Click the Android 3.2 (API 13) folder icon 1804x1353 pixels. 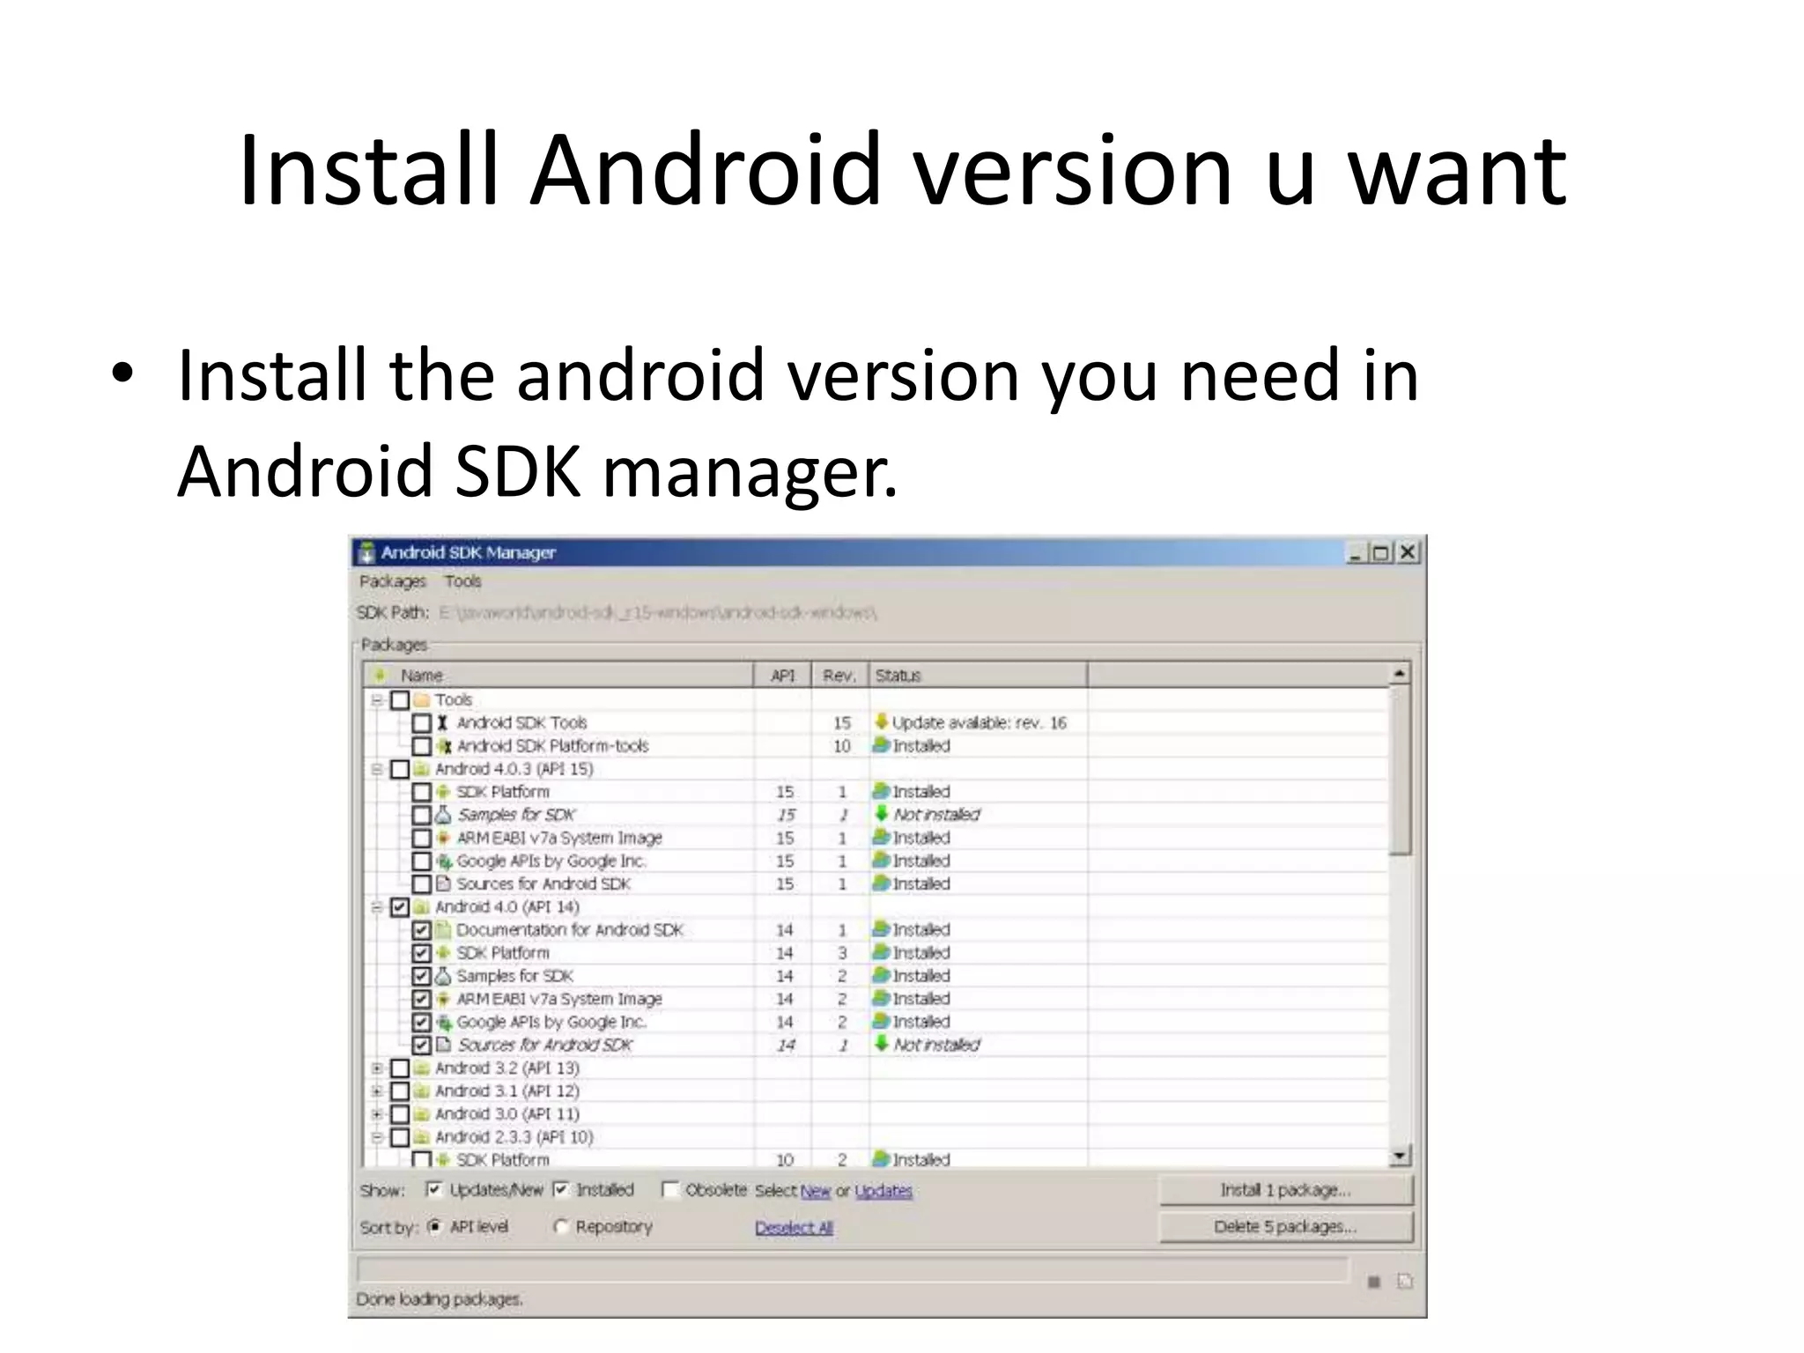pos(422,1068)
